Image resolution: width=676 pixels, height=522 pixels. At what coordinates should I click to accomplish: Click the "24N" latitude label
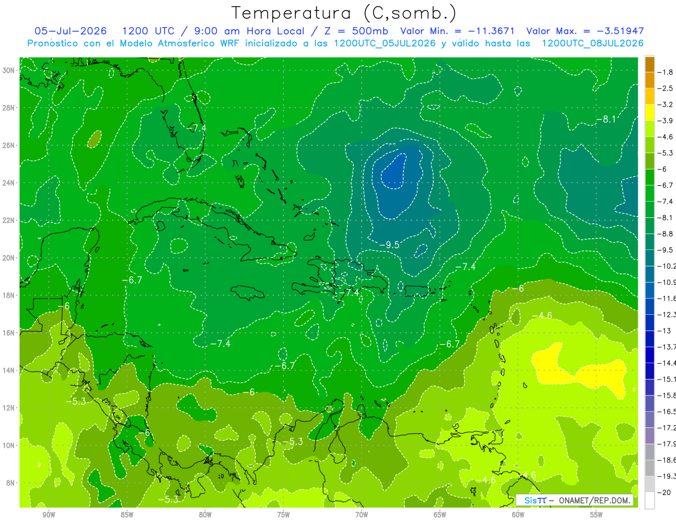pyautogui.click(x=9, y=183)
